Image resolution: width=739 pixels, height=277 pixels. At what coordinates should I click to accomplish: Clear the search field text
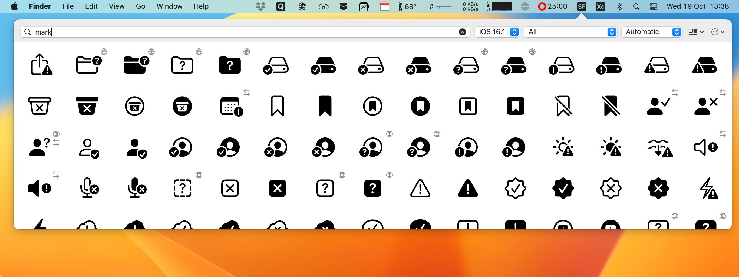462,32
